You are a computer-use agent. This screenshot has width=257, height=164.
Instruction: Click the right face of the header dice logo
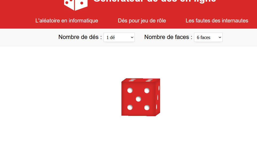click(81, 4)
